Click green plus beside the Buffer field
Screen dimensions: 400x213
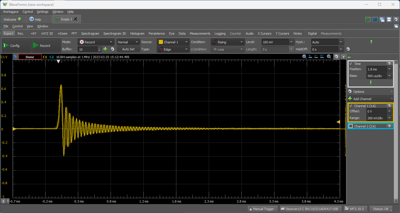pos(105,49)
